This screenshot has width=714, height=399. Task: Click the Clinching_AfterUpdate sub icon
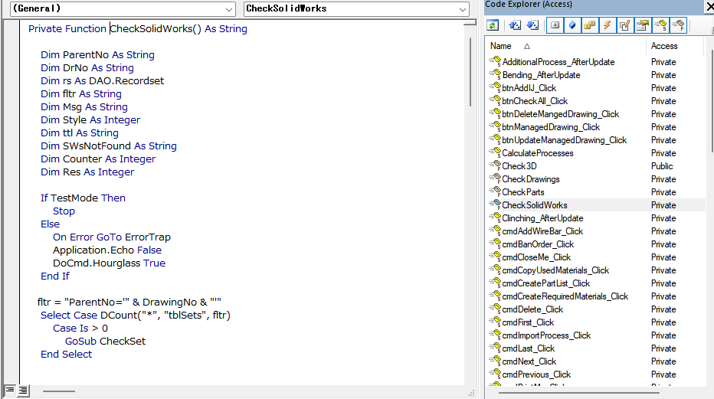click(495, 217)
